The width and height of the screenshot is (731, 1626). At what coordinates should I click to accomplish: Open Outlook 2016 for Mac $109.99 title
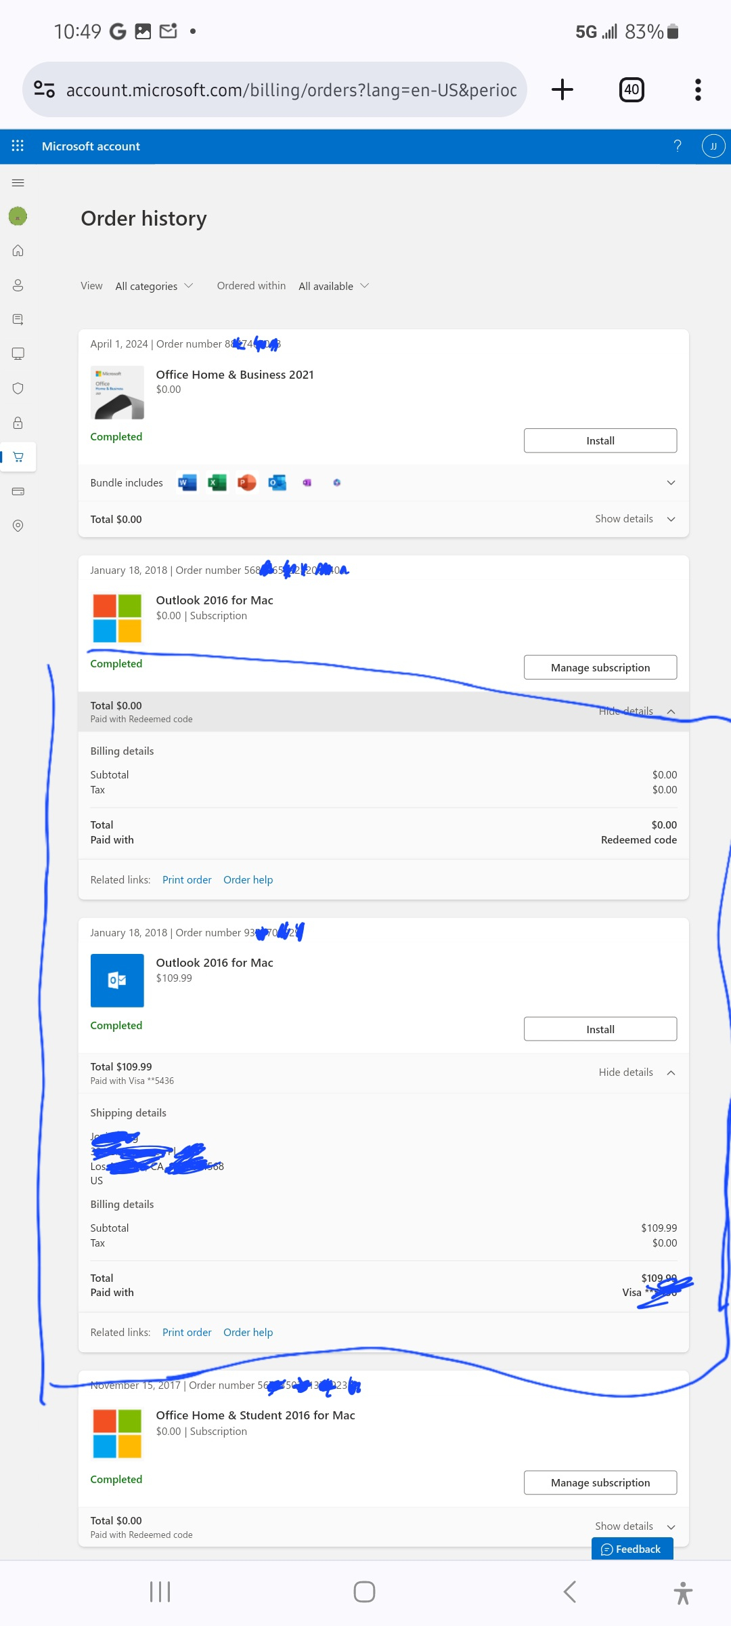[x=215, y=962]
